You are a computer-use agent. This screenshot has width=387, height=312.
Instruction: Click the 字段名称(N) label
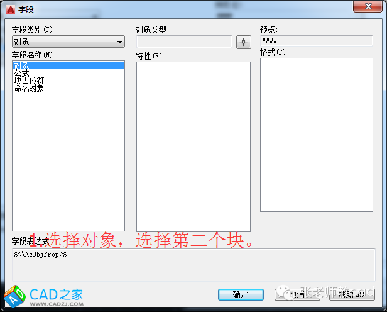(34, 55)
